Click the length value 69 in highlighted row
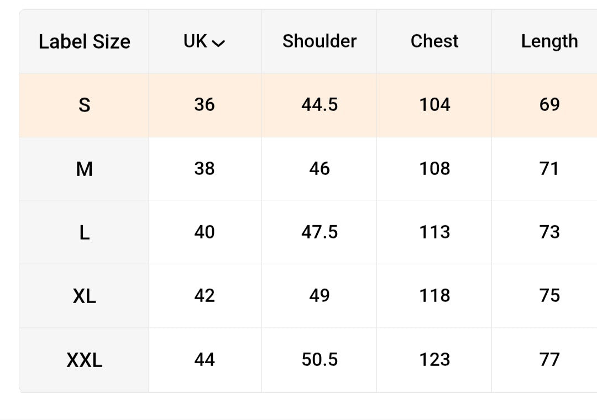This screenshot has width=597, height=420. coord(549,104)
